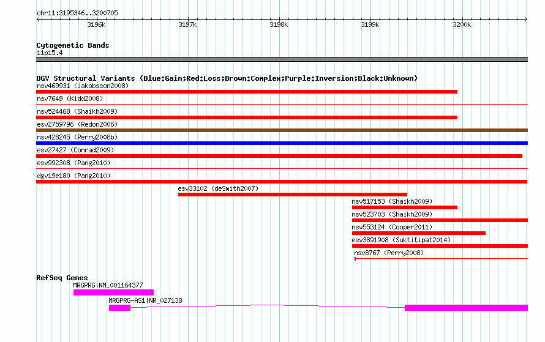This screenshot has height=342, width=545.
Task: Click the MRGPRG-AS1 intron connector line
Action: tap(268, 305)
